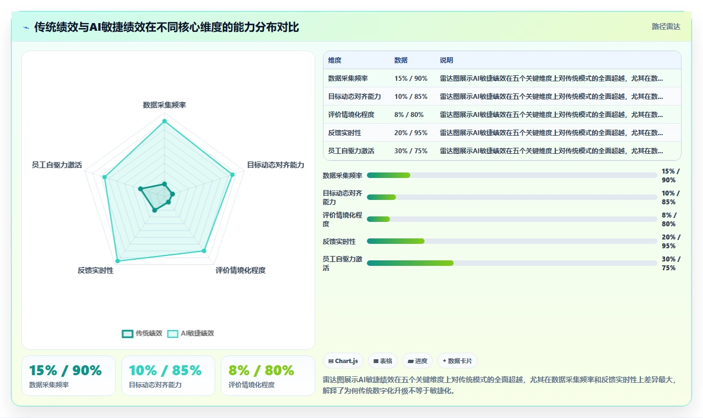Click the 进度 tag chip
The width and height of the screenshot is (703, 418).
click(417, 361)
